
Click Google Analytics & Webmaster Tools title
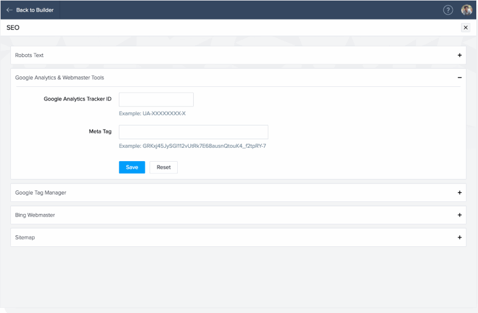click(59, 77)
